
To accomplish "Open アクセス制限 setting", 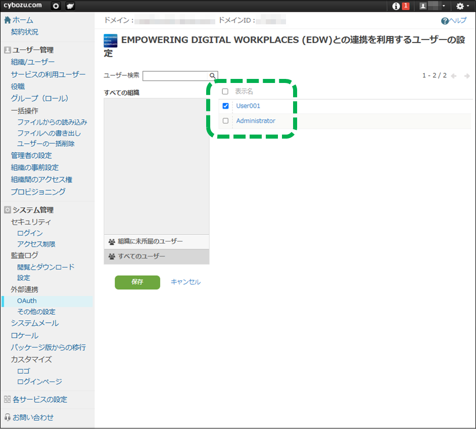I will coord(36,244).
